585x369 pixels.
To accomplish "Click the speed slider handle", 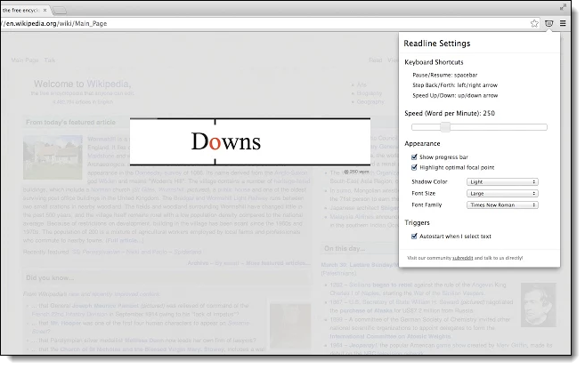I will click(x=445, y=127).
